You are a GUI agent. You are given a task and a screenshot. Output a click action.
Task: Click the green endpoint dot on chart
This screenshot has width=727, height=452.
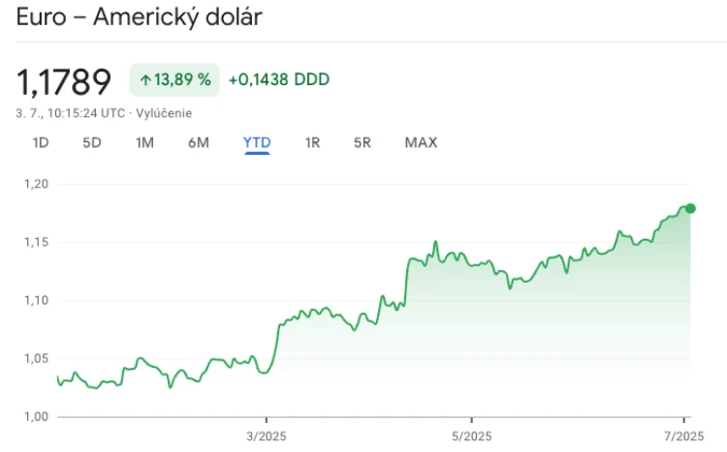[690, 208]
